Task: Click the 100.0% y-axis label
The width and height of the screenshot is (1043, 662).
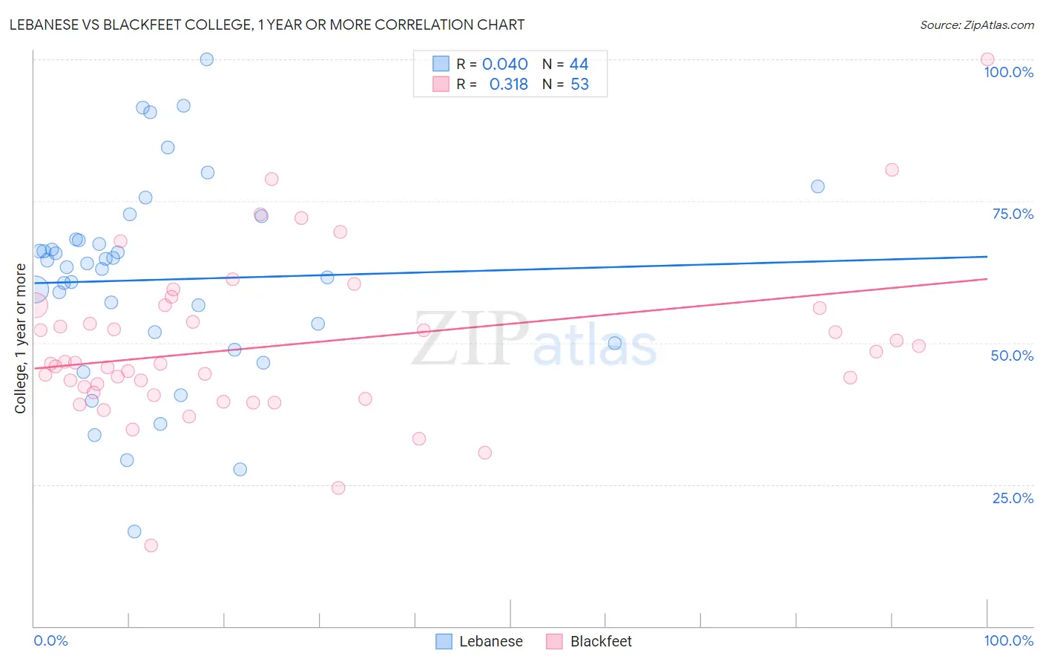Action: pos(1009,72)
